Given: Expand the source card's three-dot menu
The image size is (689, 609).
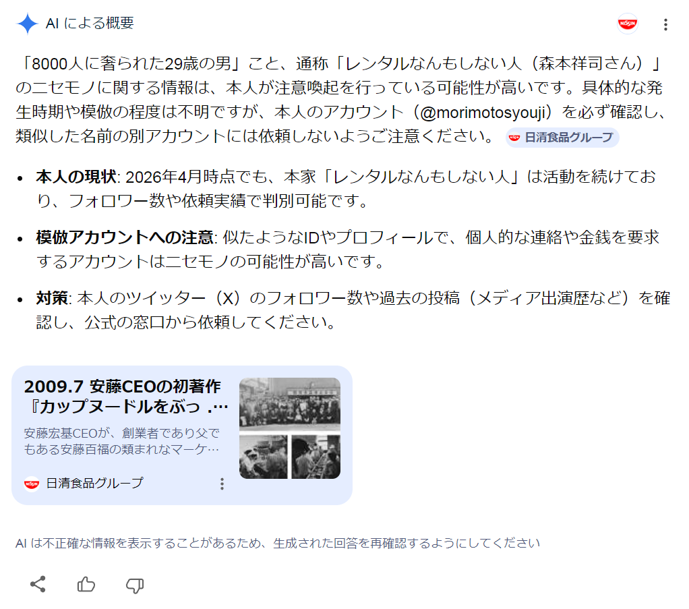Looking at the screenshot, I should [x=222, y=484].
